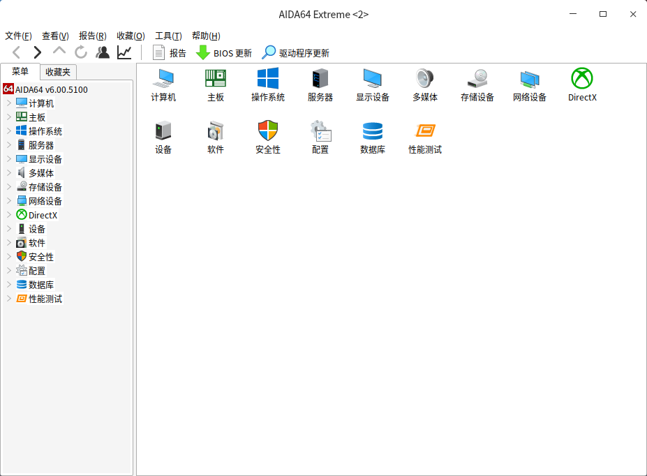Open the 数据库 (Database) icon
Screen dimensions: 647x476
372,136
